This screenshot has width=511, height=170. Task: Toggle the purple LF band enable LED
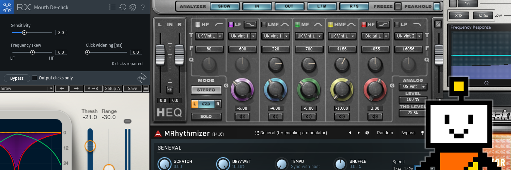point(231,25)
